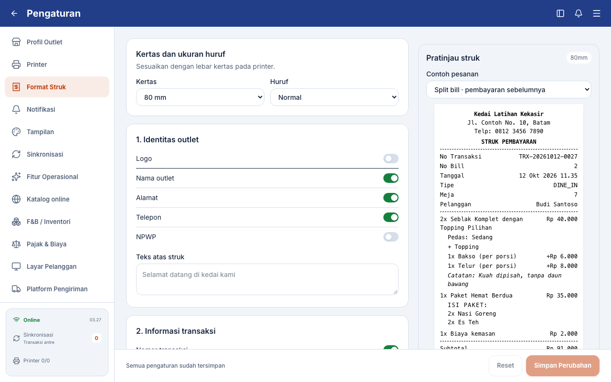
Task: Open the notification bell in header
Action: tap(579, 13)
